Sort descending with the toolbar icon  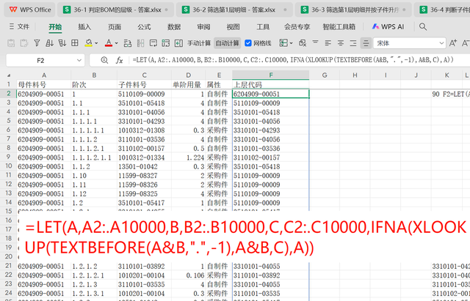(x=62, y=43)
